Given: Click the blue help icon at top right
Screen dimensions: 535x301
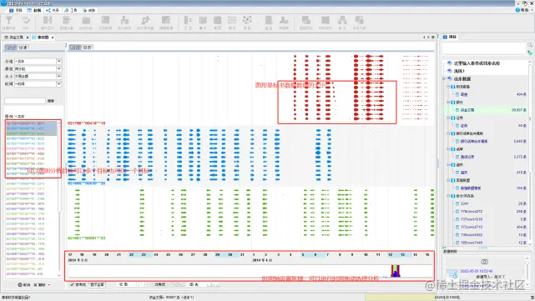Looking at the screenshot, I should pos(517,10).
